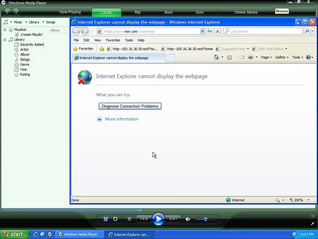Click the full screen view icon in Media Player
Screen dimensions: 318x239
coord(312,217)
